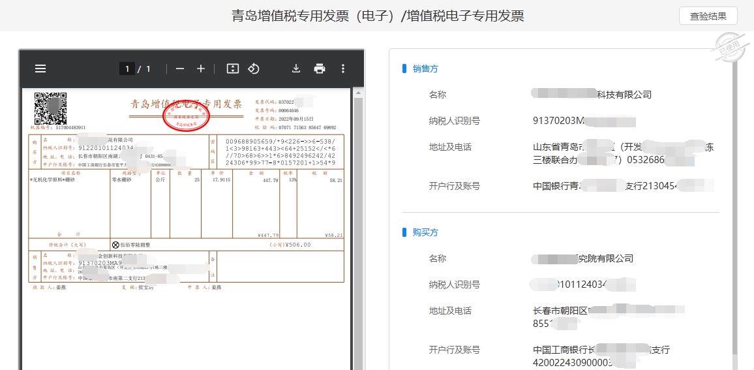This screenshot has height=370, width=754.
Task: Zoom out the invoice PDF
Action: [180, 69]
